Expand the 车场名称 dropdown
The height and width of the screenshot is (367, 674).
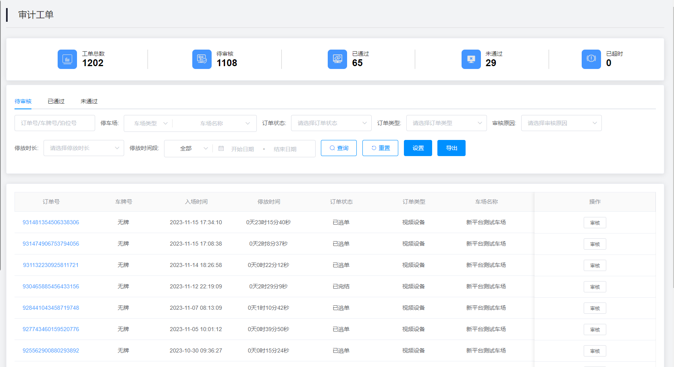coord(214,123)
